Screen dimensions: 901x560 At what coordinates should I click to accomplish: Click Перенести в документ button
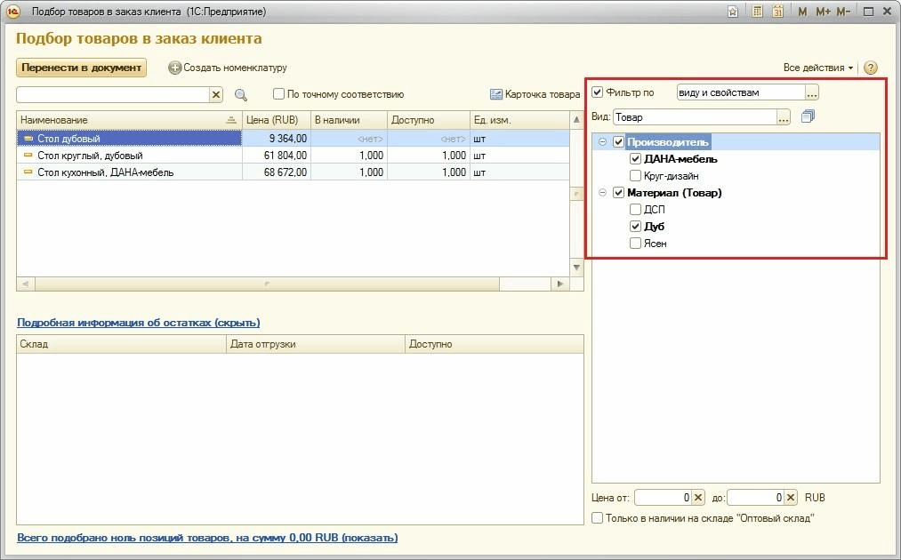click(x=81, y=68)
